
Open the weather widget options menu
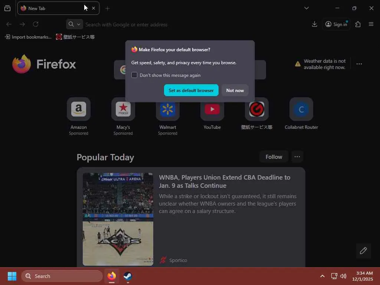tap(359, 64)
